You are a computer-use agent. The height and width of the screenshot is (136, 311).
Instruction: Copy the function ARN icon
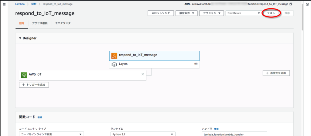pos(291,4)
